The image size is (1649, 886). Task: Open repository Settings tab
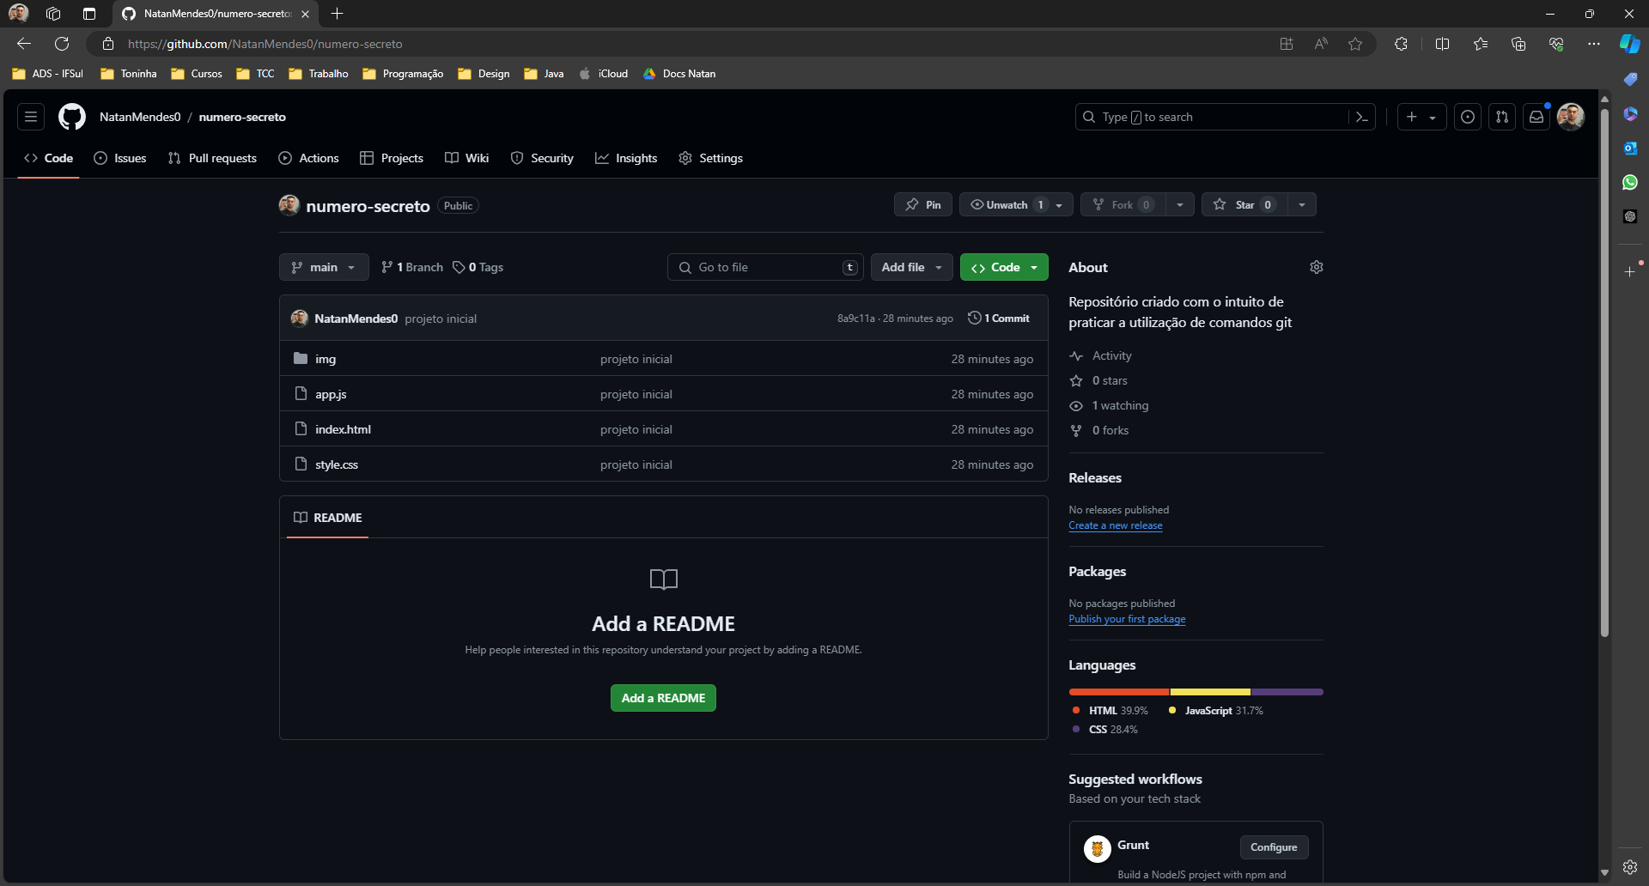pos(711,158)
